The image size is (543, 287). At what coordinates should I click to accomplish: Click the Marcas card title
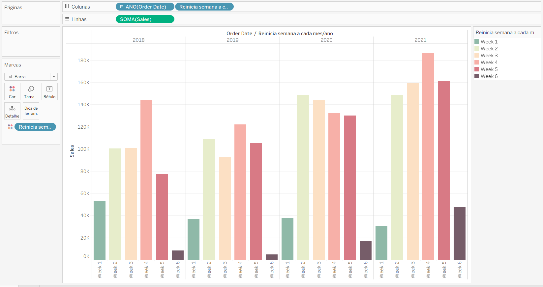tap(13, 65)
